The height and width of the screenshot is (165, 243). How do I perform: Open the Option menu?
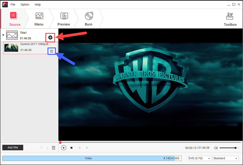click(25, 5)
